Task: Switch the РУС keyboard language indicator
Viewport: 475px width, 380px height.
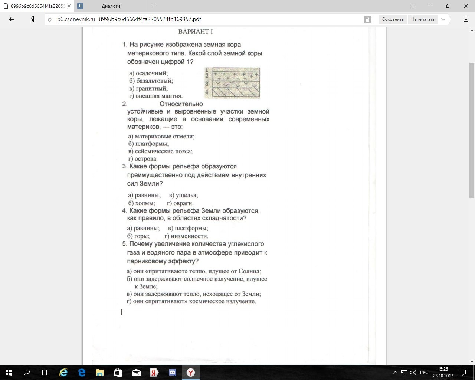Action: pos(424,373)
